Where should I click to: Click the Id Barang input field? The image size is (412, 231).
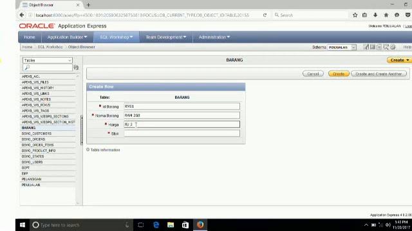182,107
